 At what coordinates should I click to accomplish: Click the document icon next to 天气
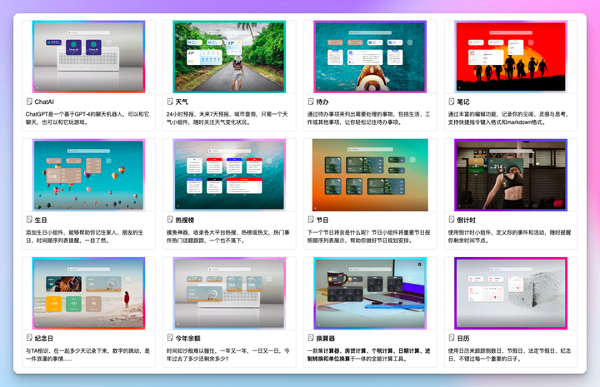170,102
